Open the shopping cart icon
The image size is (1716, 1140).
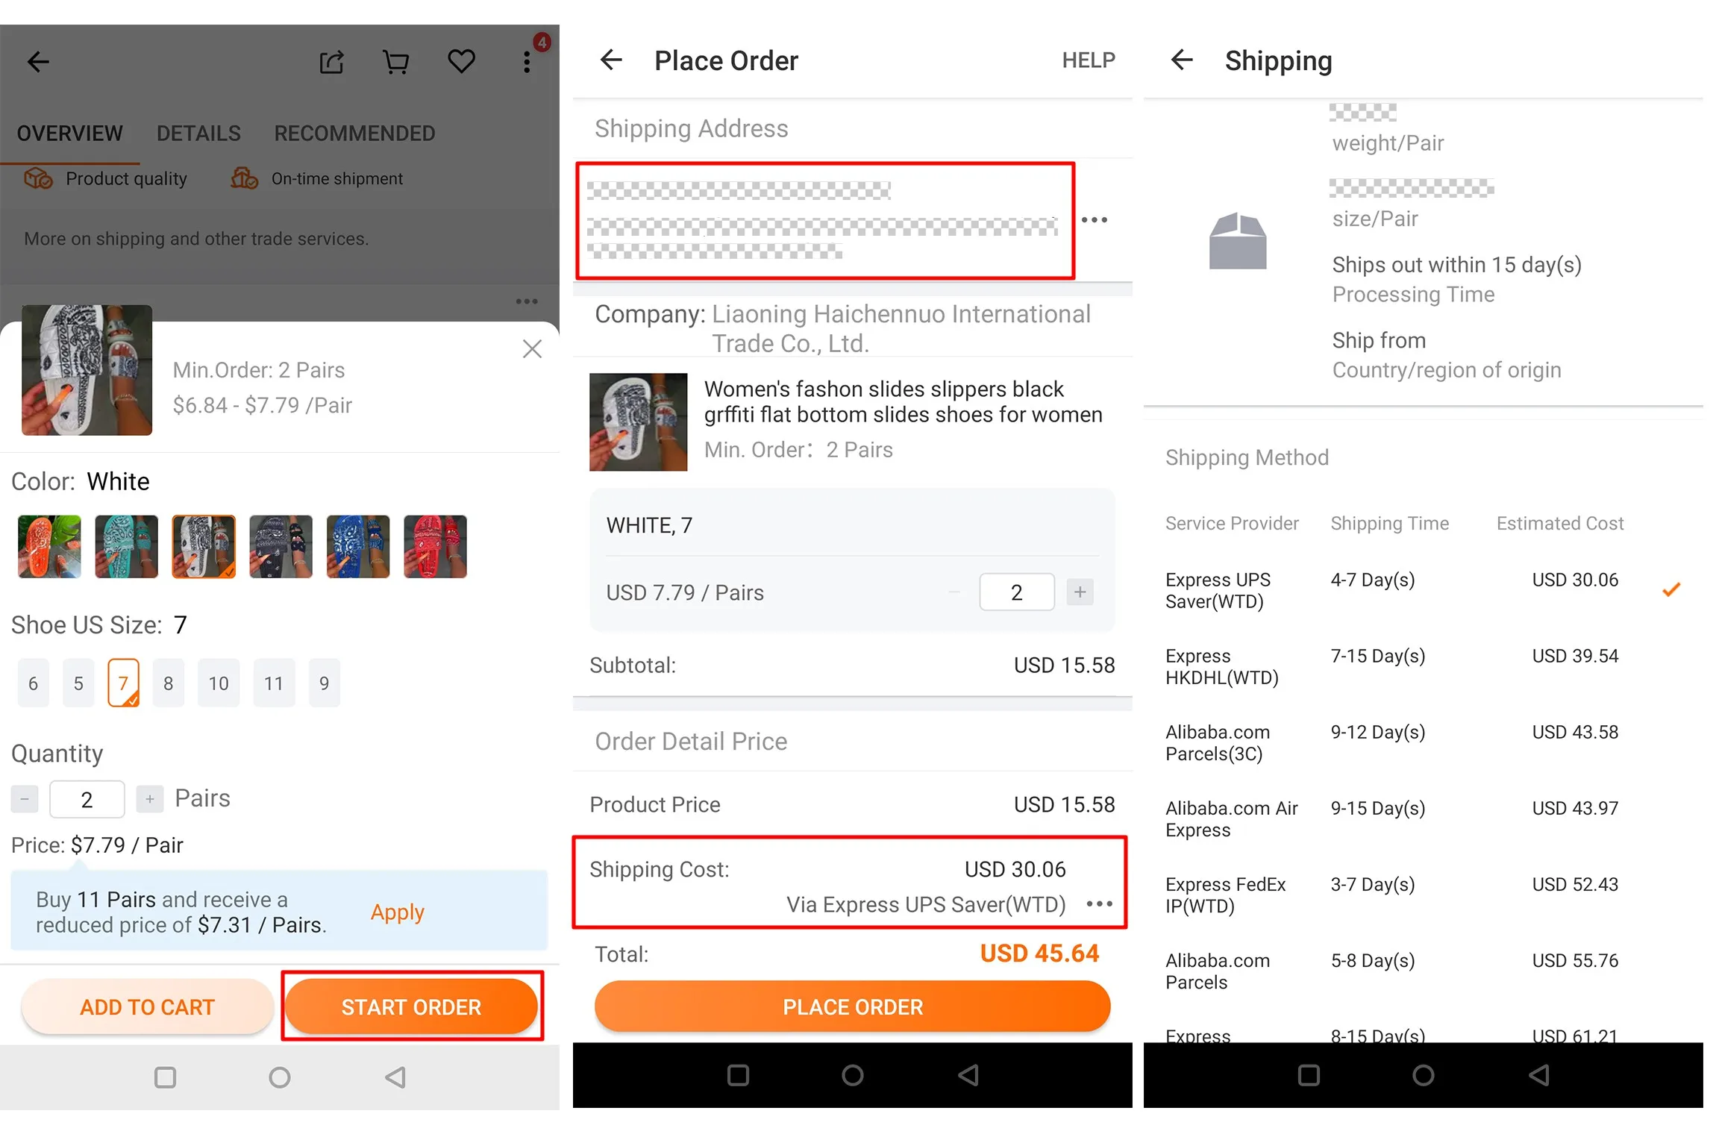tap(395, 62)
